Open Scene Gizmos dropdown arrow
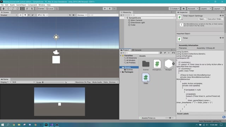The width and height of the screenshot is (226, 127). coord(86,15)
